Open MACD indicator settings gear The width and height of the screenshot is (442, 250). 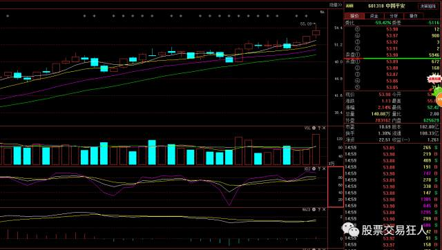[x=314, y=209]
